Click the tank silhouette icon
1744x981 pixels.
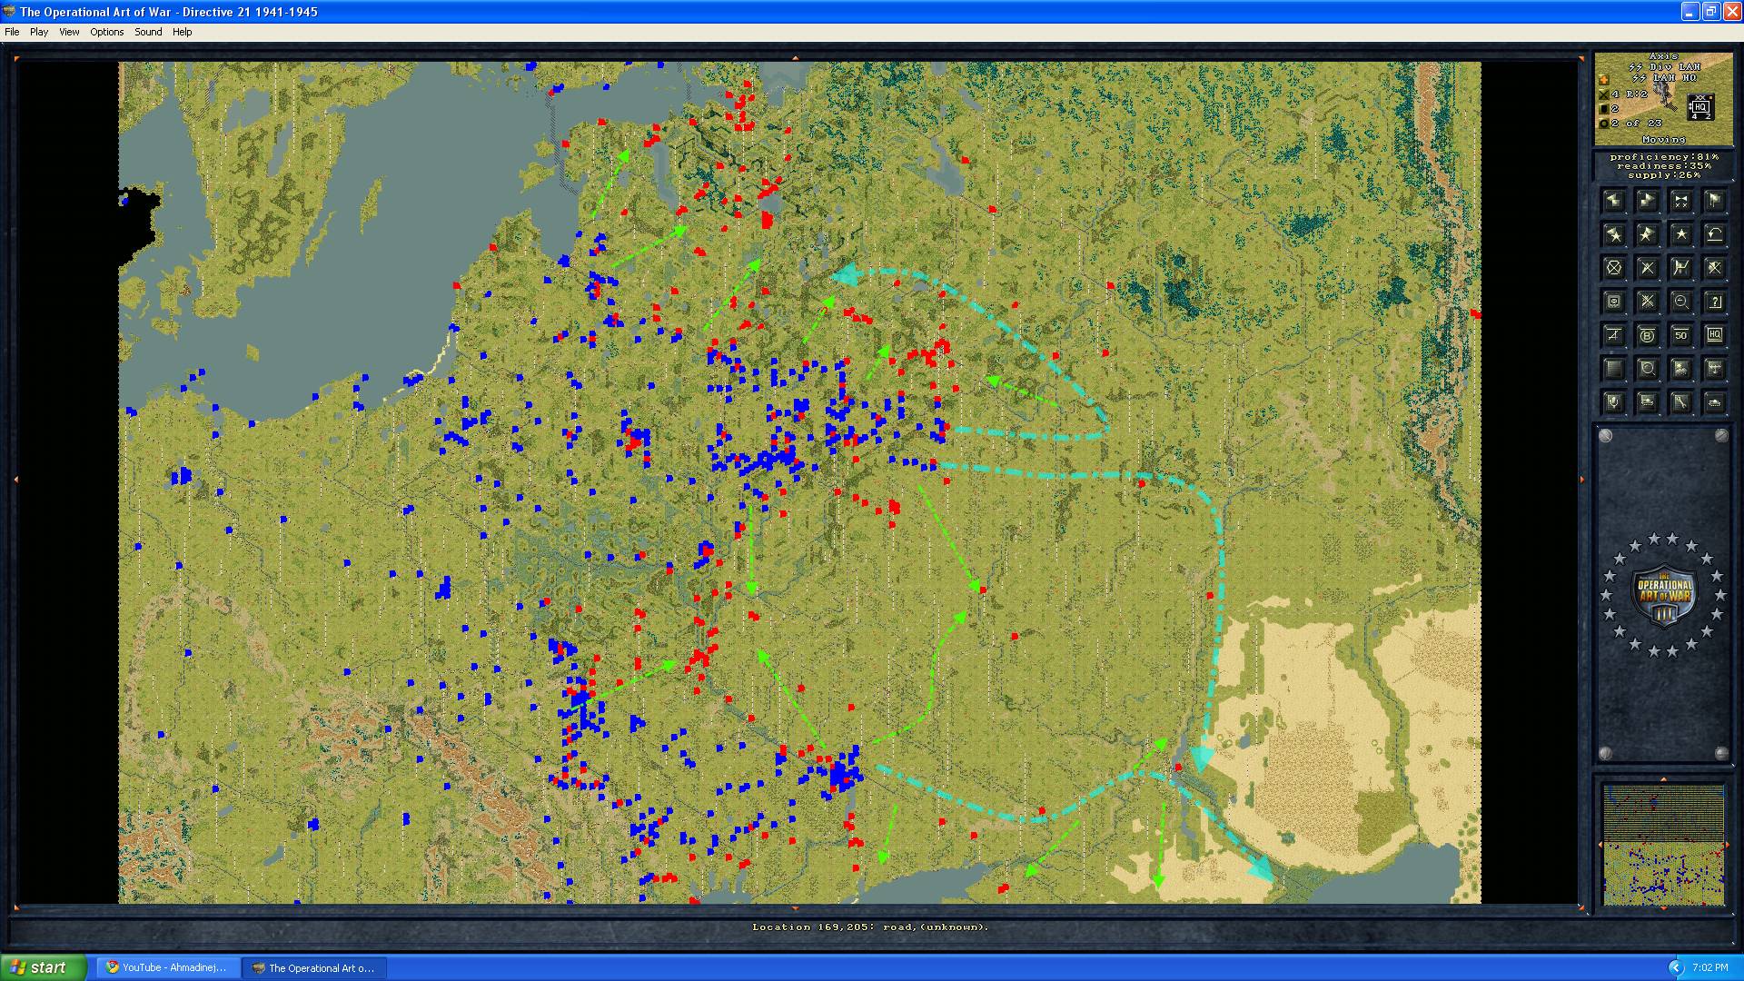(1714, 402)
